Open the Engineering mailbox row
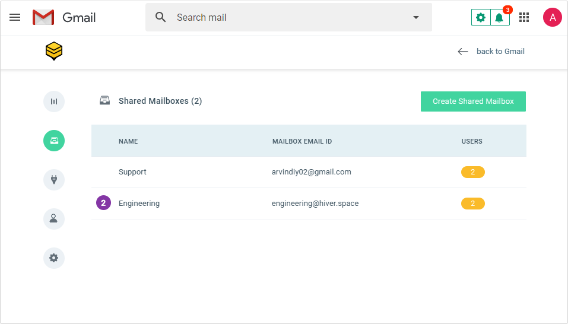This screenshot has height=324, width=568. click(x=309, y=204)
